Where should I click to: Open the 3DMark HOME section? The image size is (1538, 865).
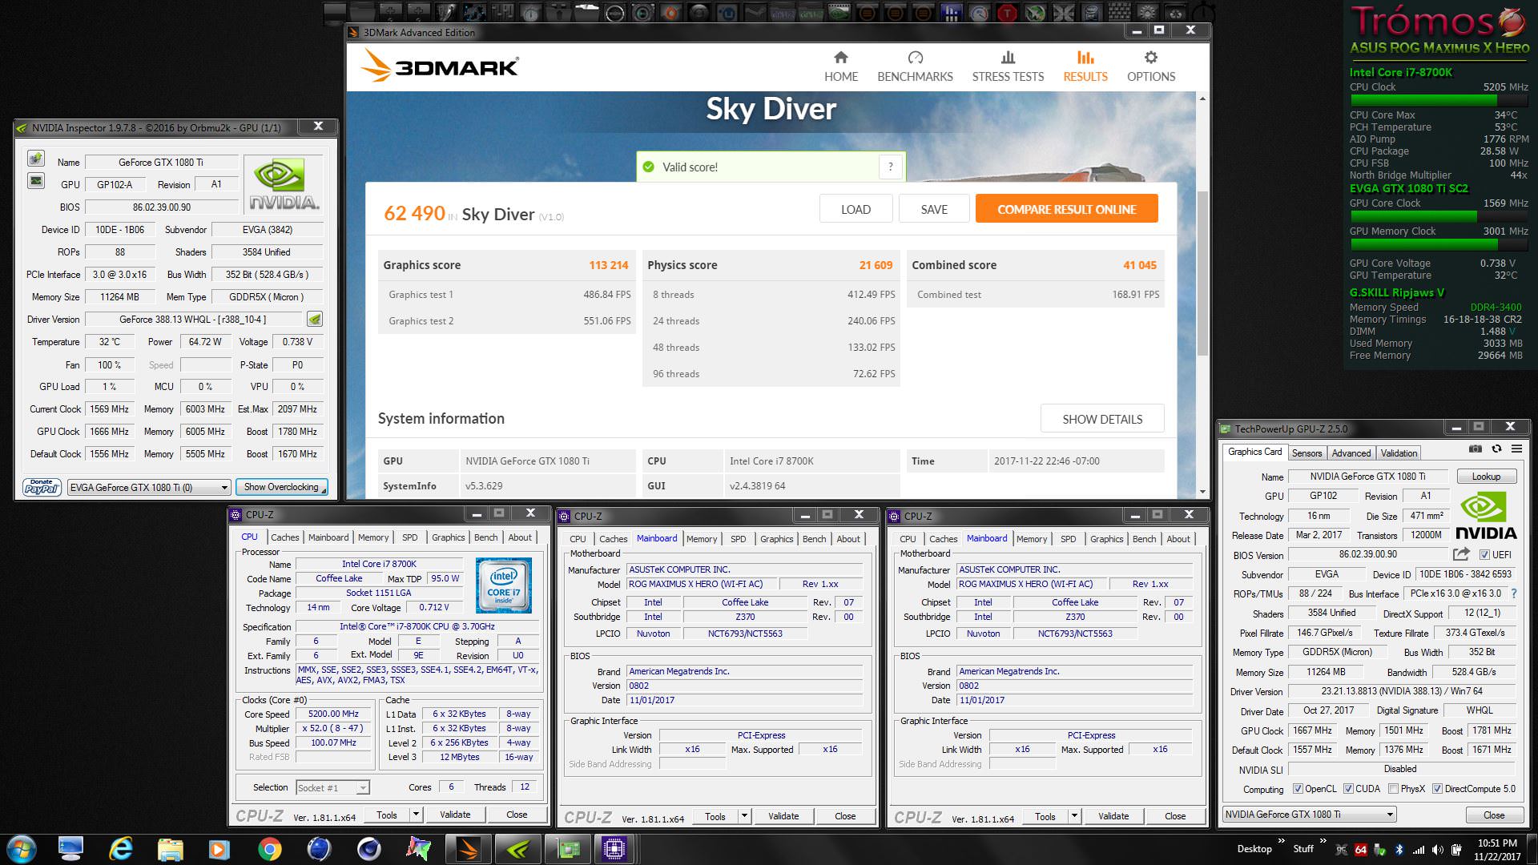(x=841, y=66)
